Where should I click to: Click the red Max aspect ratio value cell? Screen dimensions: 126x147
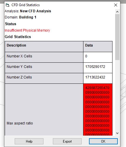coord(98,110)
